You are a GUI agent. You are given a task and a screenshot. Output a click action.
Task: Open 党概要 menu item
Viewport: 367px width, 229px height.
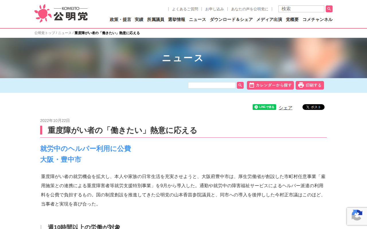292,19
